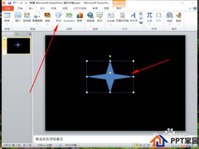Click the 超链接 hyperlink icon
Image resolution: width=199 pixels, height=149 pixels.
click(90, 15)
